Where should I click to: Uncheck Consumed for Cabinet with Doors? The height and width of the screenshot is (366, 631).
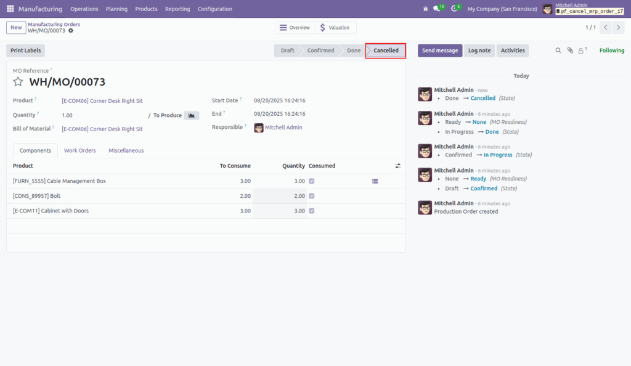(x=312, y=211)
